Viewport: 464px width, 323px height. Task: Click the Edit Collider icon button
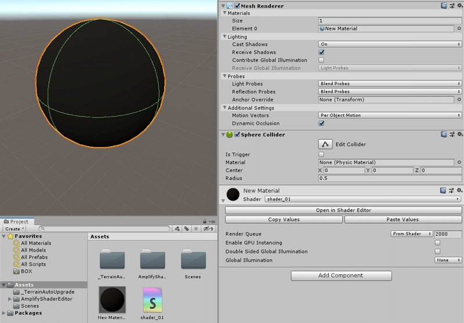(x=325, y=144)
